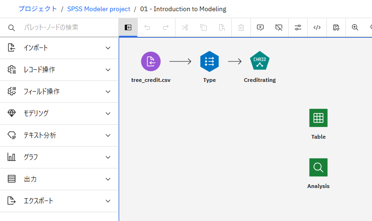Open the code view icon
The height and width of the screenshot is (221, 372).
coord(317,27)
